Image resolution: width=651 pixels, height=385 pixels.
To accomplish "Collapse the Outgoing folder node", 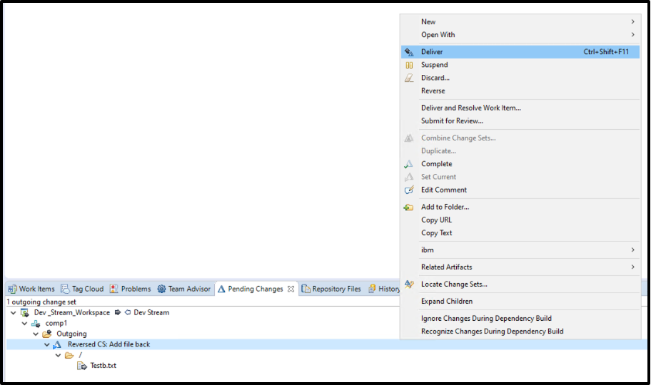I will tap(36, 334).
